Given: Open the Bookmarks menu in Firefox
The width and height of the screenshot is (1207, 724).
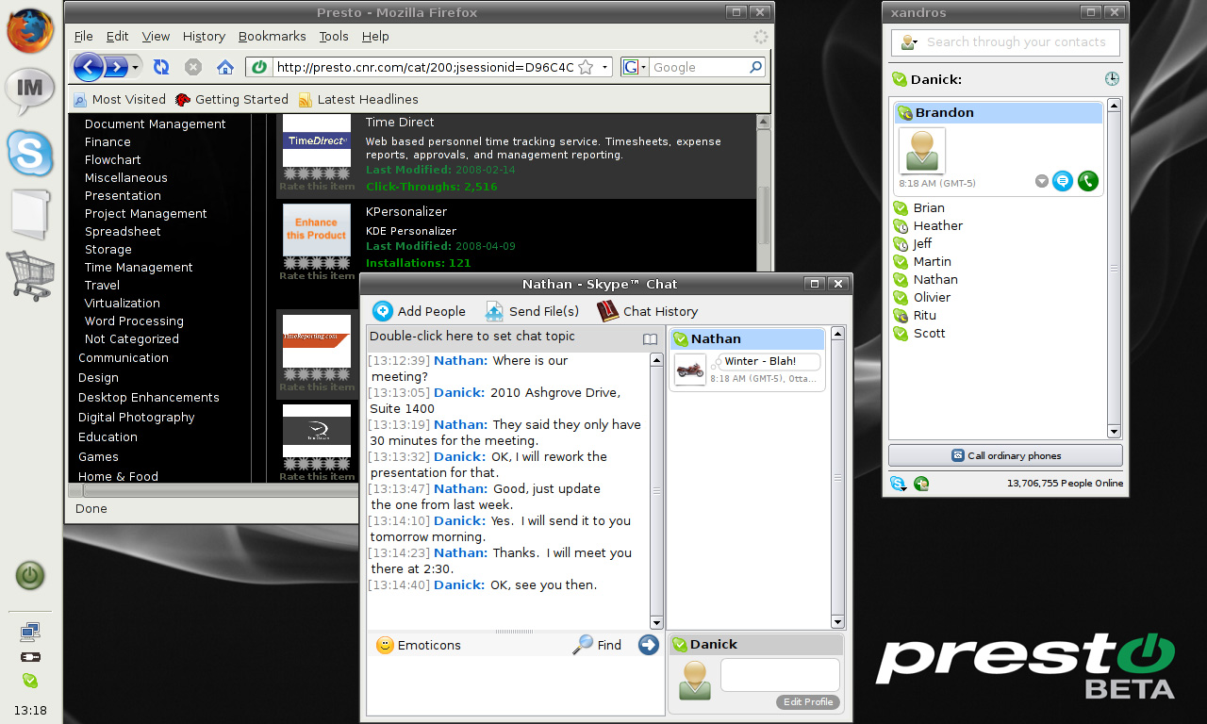Looking at the screenshot, I should [272, 36].
